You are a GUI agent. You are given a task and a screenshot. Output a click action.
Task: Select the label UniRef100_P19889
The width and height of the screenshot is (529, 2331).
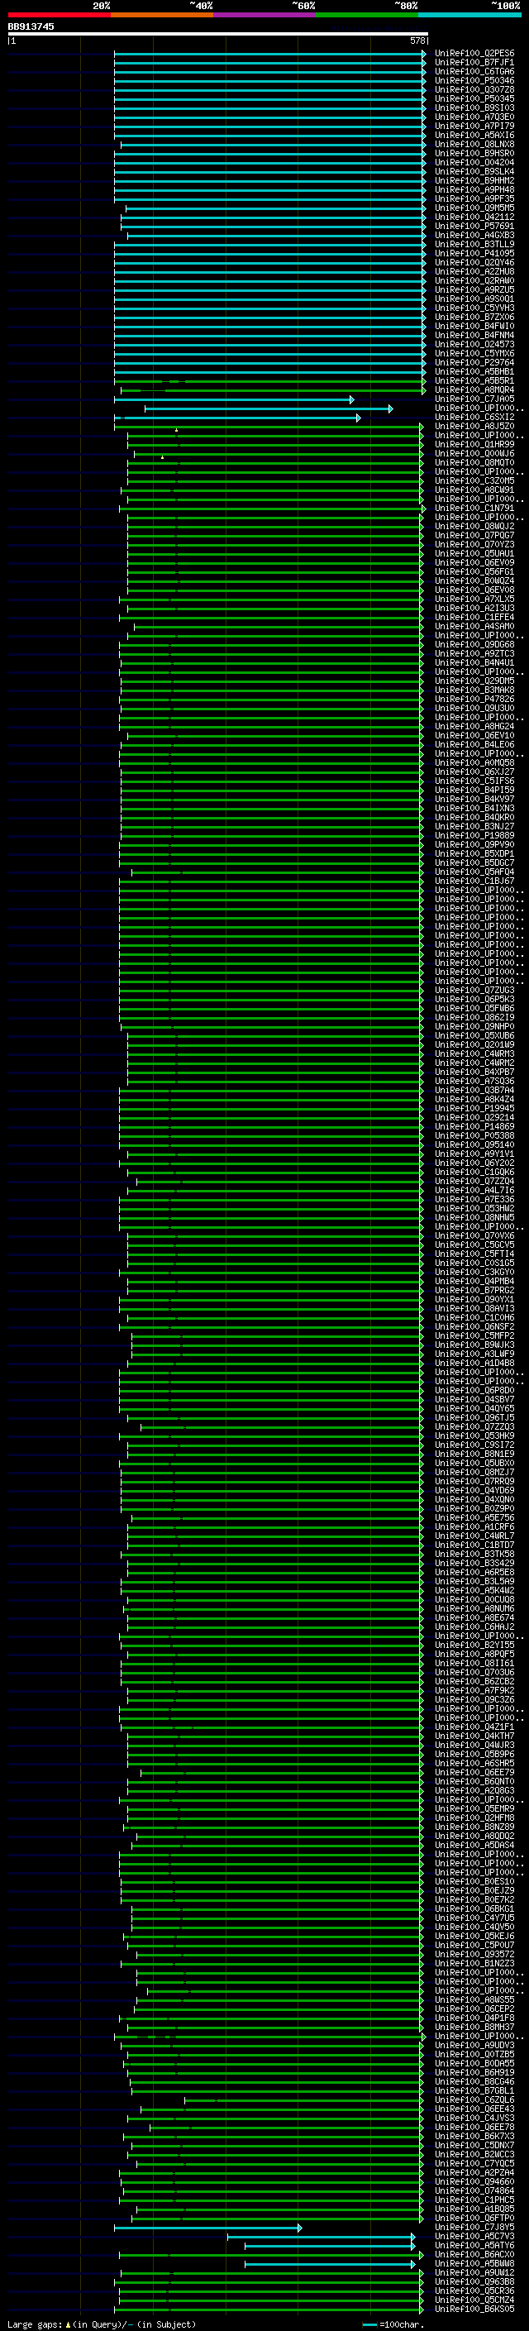coord(474,835)
